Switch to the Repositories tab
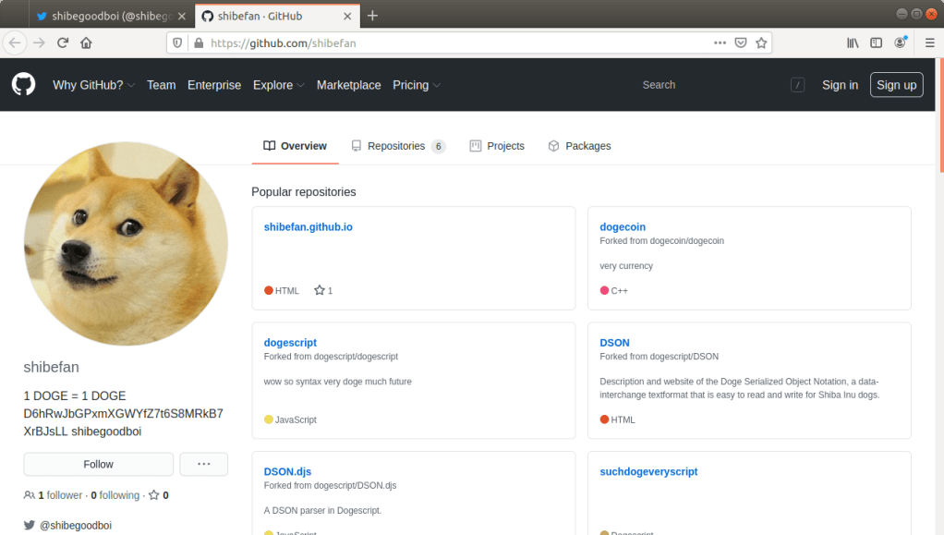Image resolution: width=944 pixels, height=535 pixels. 397,146
